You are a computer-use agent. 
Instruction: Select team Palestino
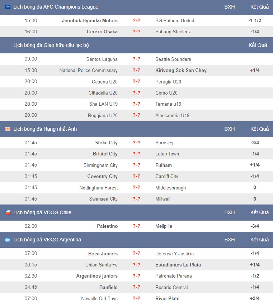pos(107,226)
